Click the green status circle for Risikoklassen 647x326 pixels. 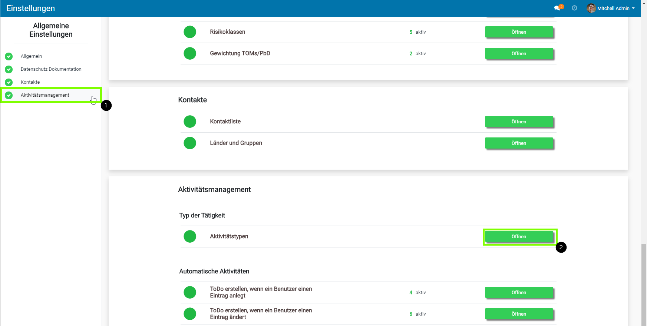coord(190,32)
